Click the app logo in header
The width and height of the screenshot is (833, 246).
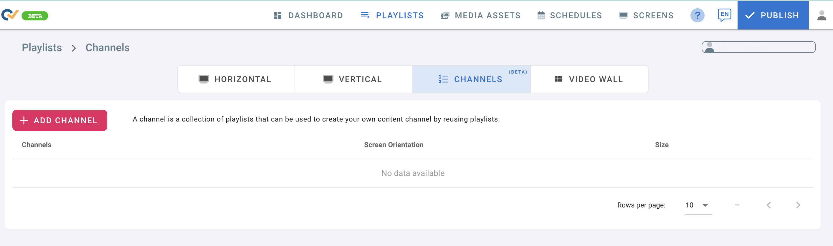tap(10, 15)
